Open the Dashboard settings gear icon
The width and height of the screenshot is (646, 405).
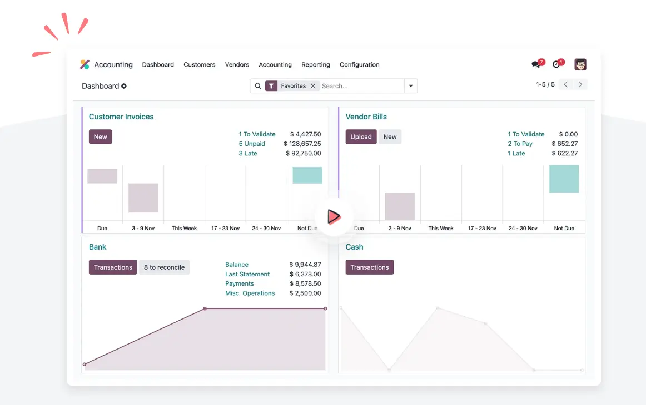click(124, 86)
